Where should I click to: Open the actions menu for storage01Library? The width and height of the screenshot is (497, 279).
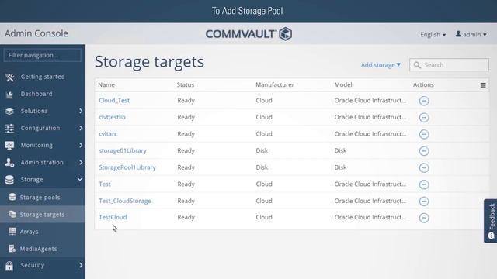click(424, 151)
